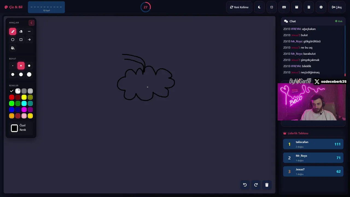Select the cyan color swatch
This screenshot has height=197, width=350.
(24, 103)
